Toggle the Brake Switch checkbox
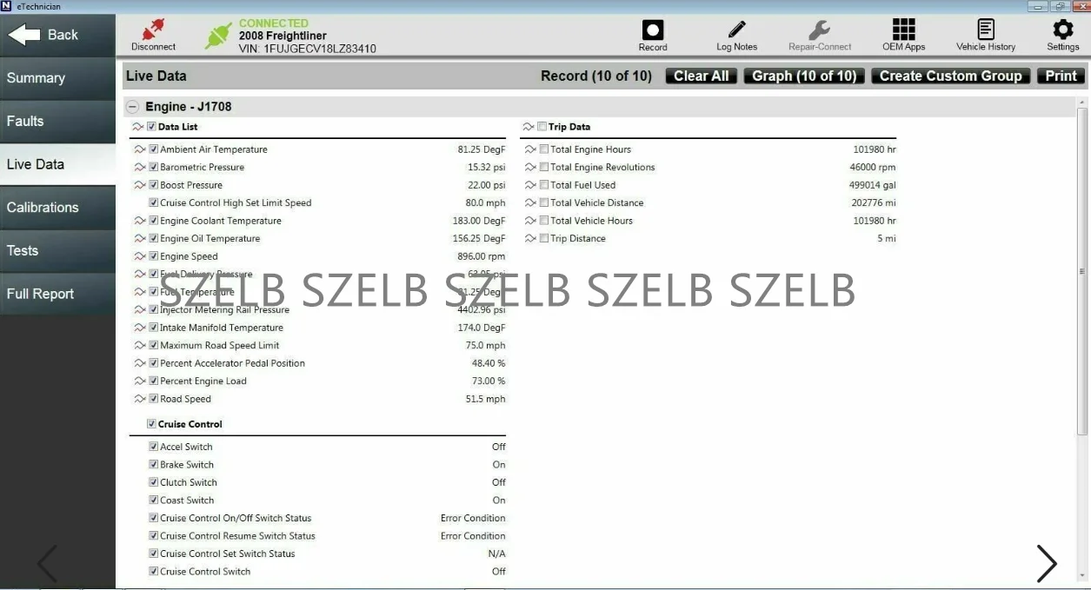Image resolution: width=1091 pixels, height=590 pixels. (x=154, y=465)
